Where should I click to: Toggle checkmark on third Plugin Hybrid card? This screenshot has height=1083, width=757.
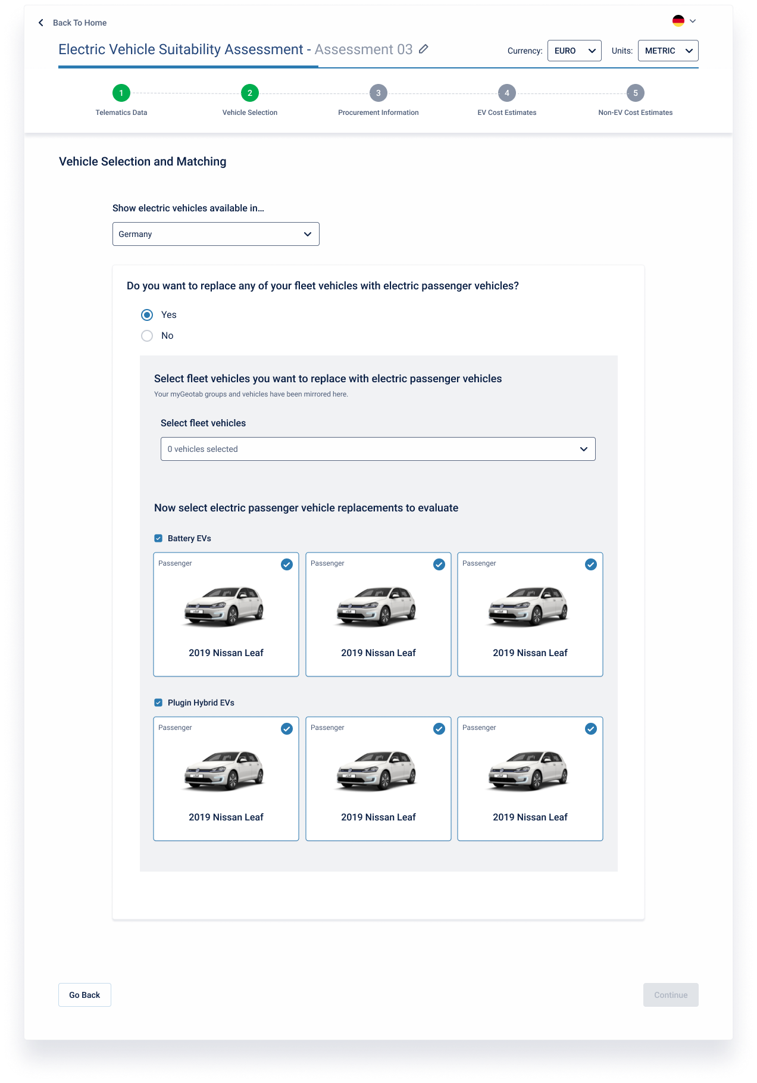tap(591, 729)
